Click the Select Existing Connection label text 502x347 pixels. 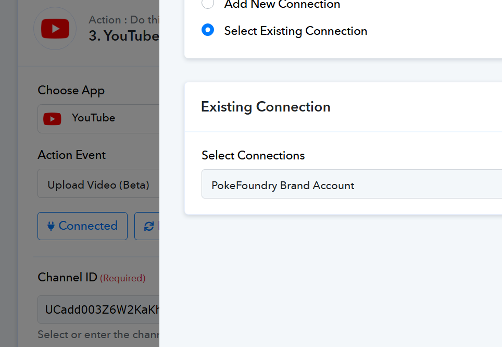295,31
